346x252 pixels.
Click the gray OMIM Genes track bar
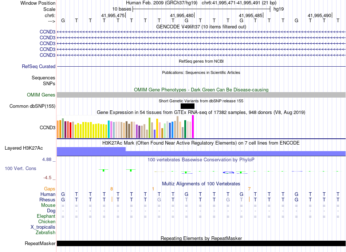point(201,95)
